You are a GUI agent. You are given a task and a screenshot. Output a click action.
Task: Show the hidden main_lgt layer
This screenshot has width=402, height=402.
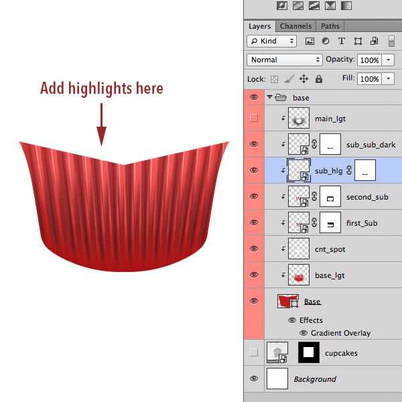click(253, 119)
